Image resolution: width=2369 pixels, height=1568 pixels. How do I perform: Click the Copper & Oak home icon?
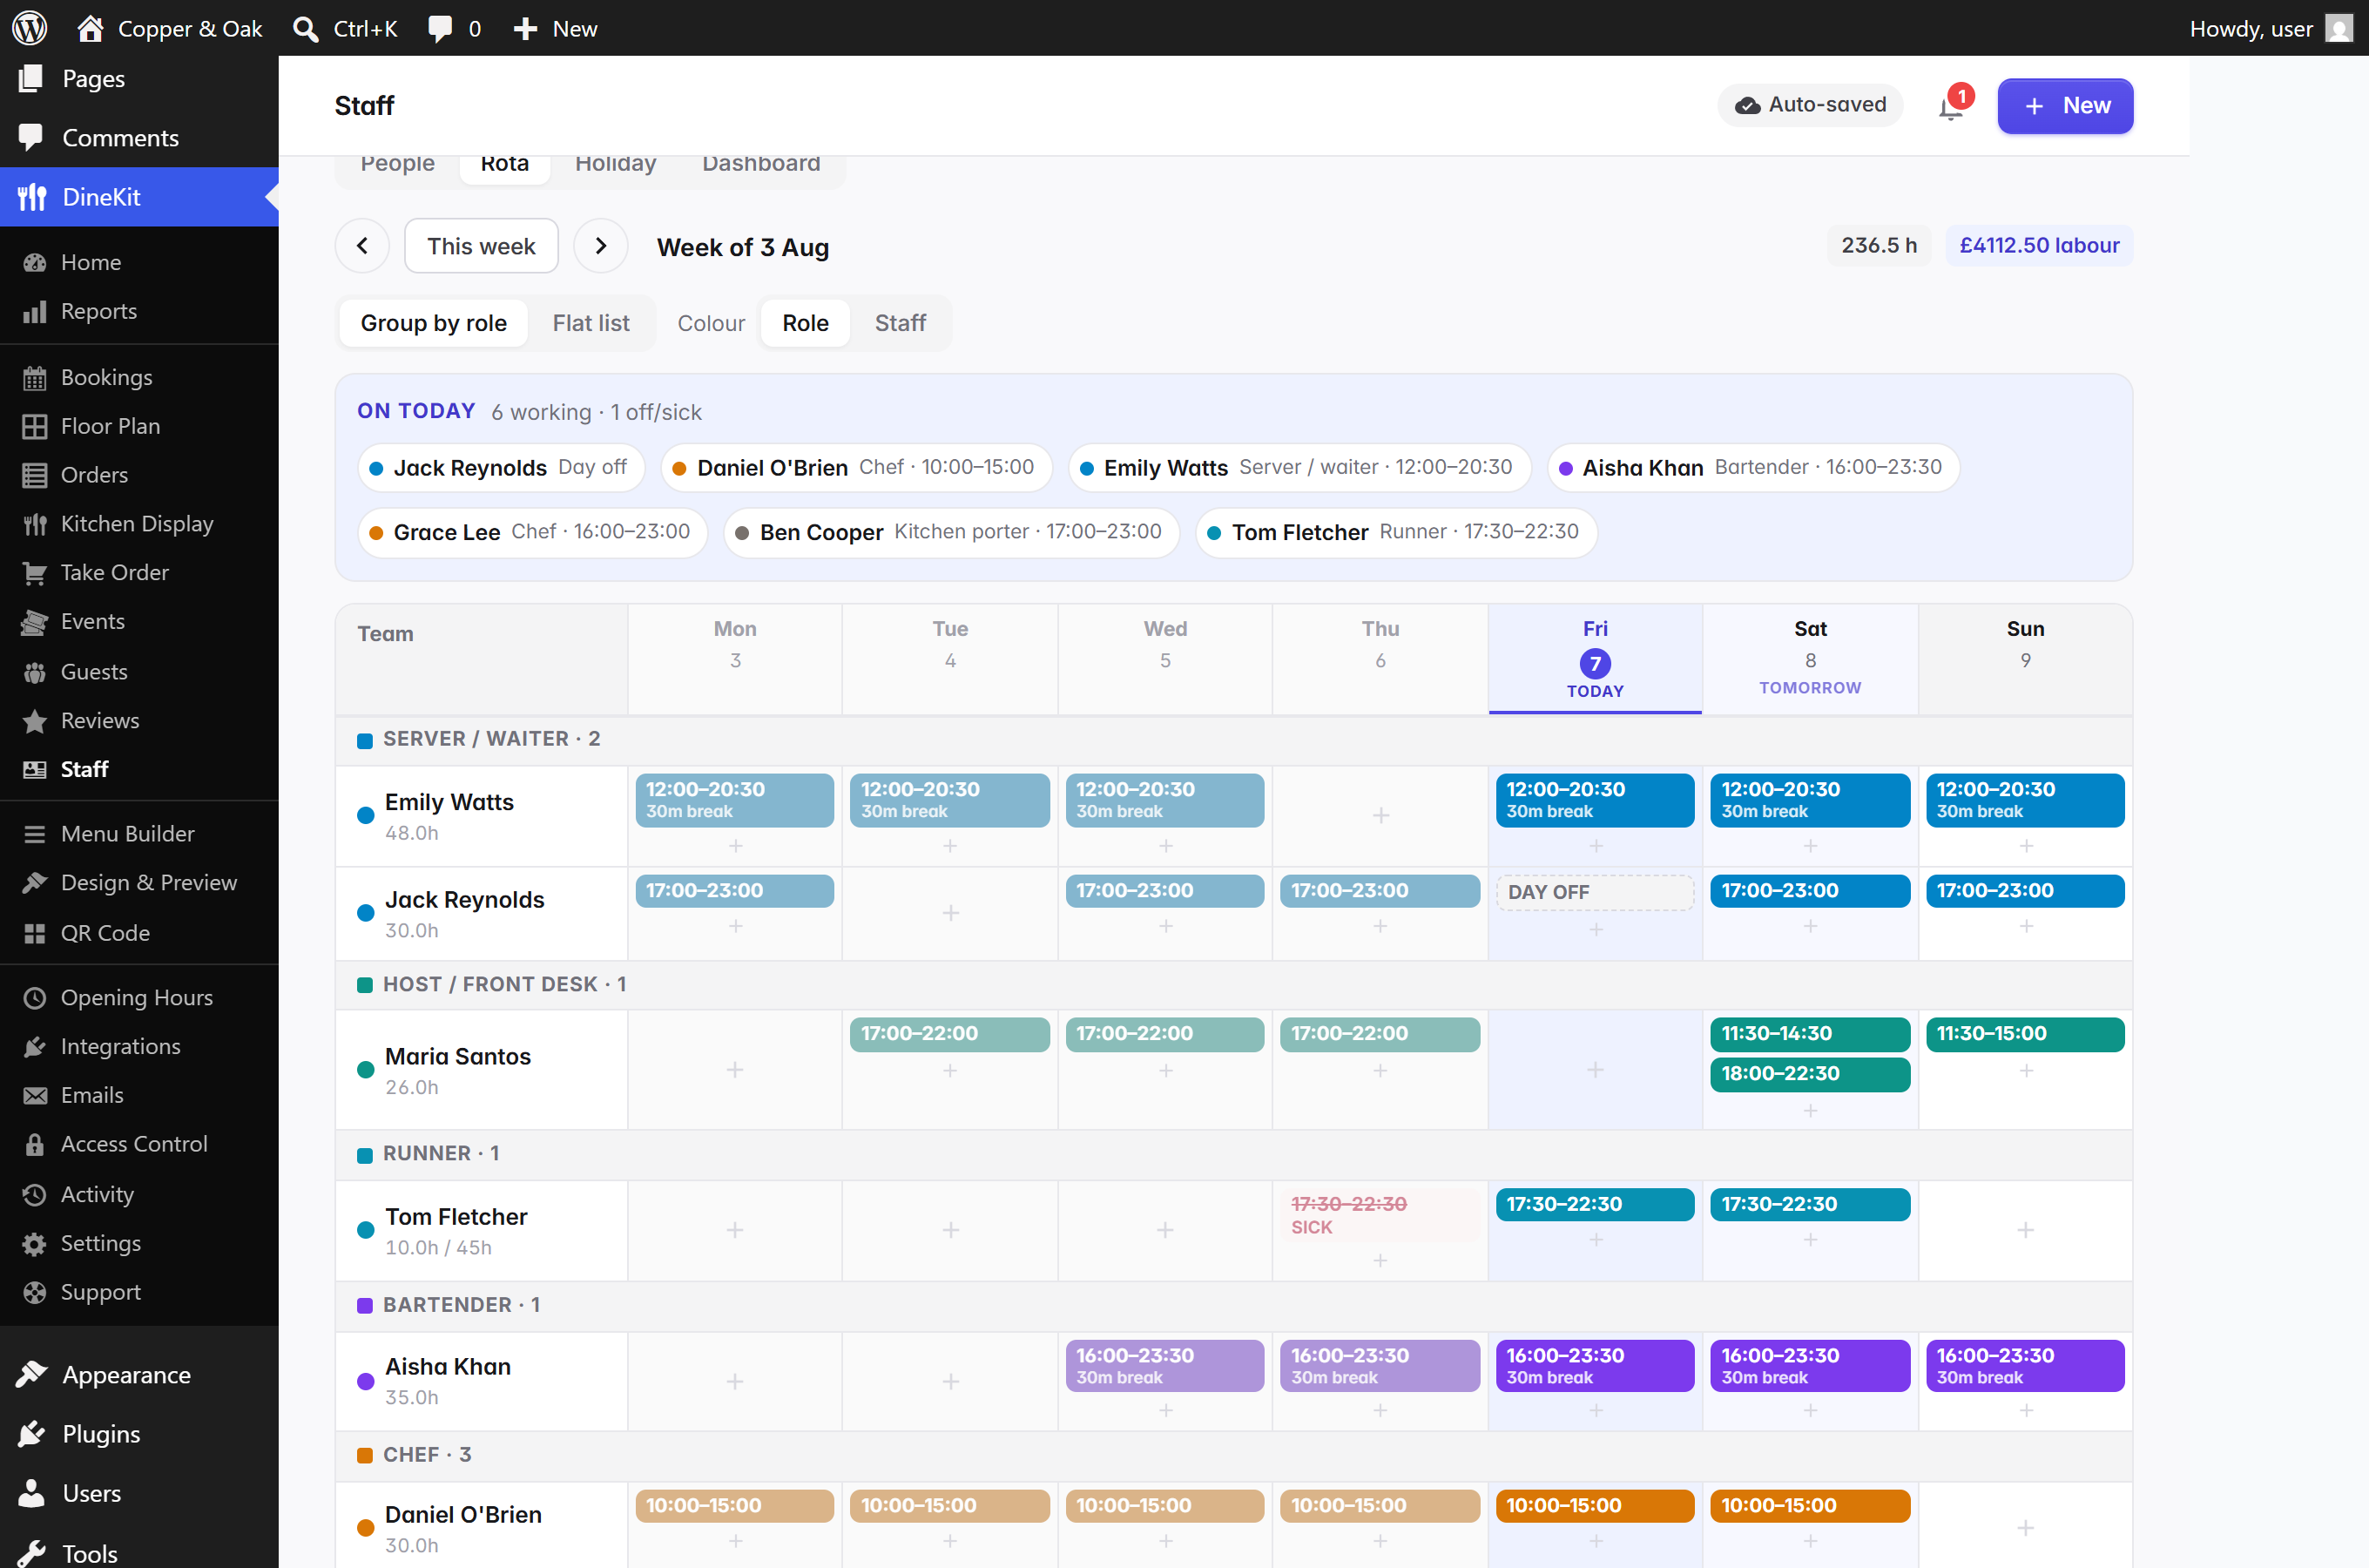(90, 28)
